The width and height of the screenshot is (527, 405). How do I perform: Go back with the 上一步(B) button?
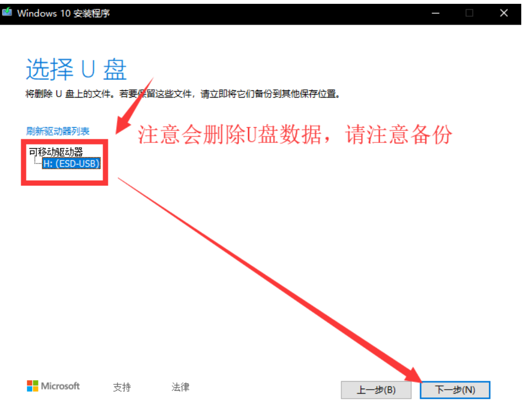click(376, 390)
